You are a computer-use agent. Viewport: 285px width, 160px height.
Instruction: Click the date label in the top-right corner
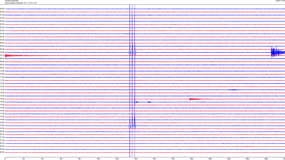click(280, 1)
